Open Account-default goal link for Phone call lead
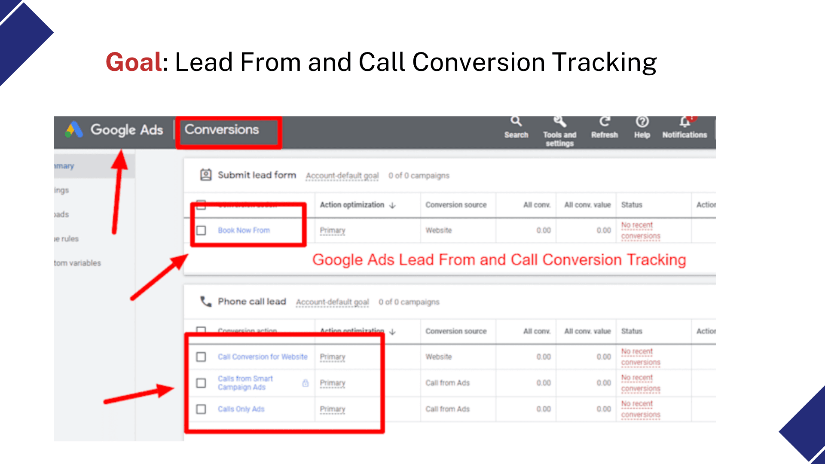This screenshot has width=825, height=464. click(x=332, y=302)
